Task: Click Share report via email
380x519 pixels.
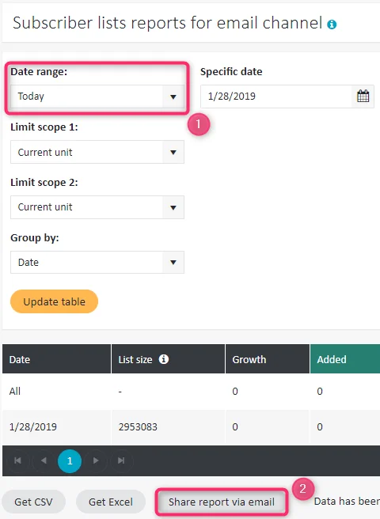Action: pos(222,502)
